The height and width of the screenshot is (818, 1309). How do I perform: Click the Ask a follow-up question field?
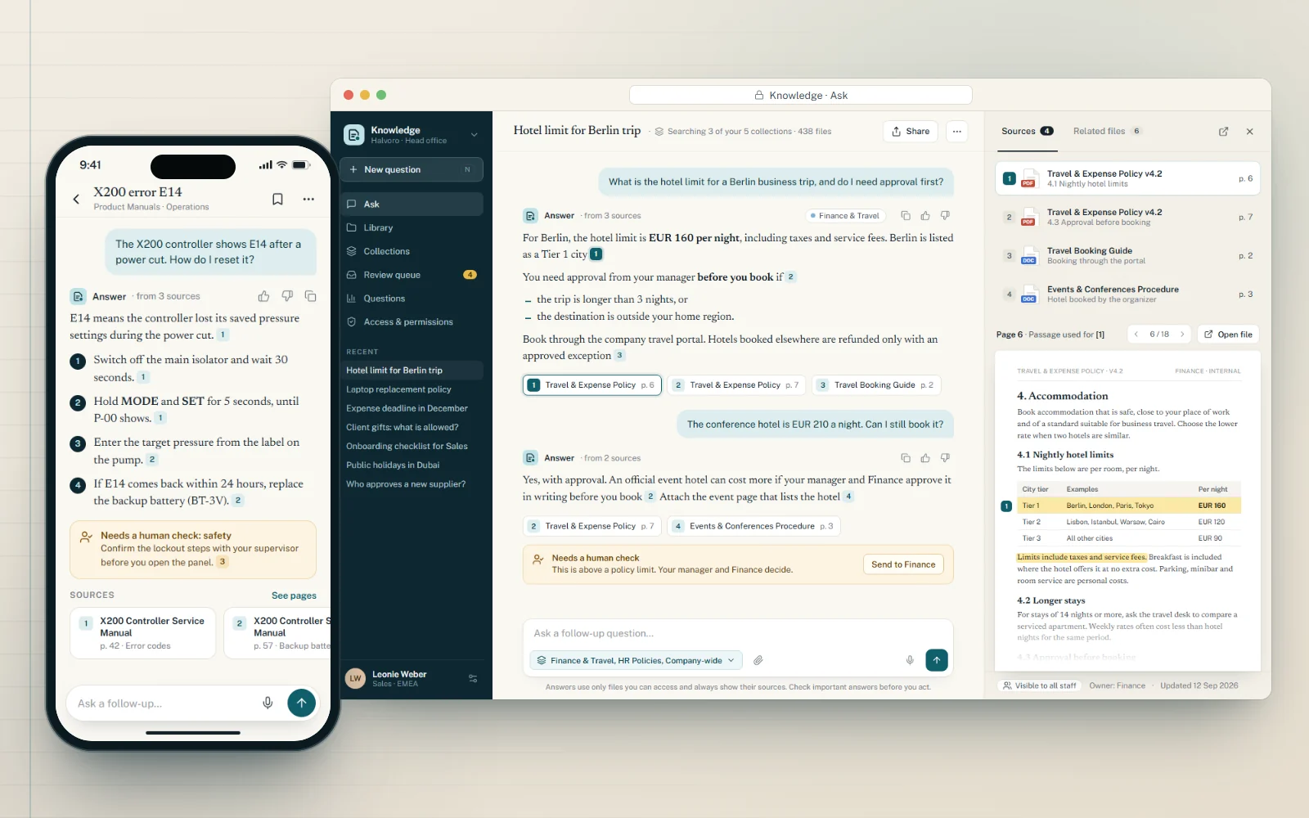pyautogui.click(x=737, y=633)
